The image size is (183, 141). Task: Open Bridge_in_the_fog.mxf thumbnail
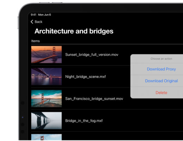[46, 121]
